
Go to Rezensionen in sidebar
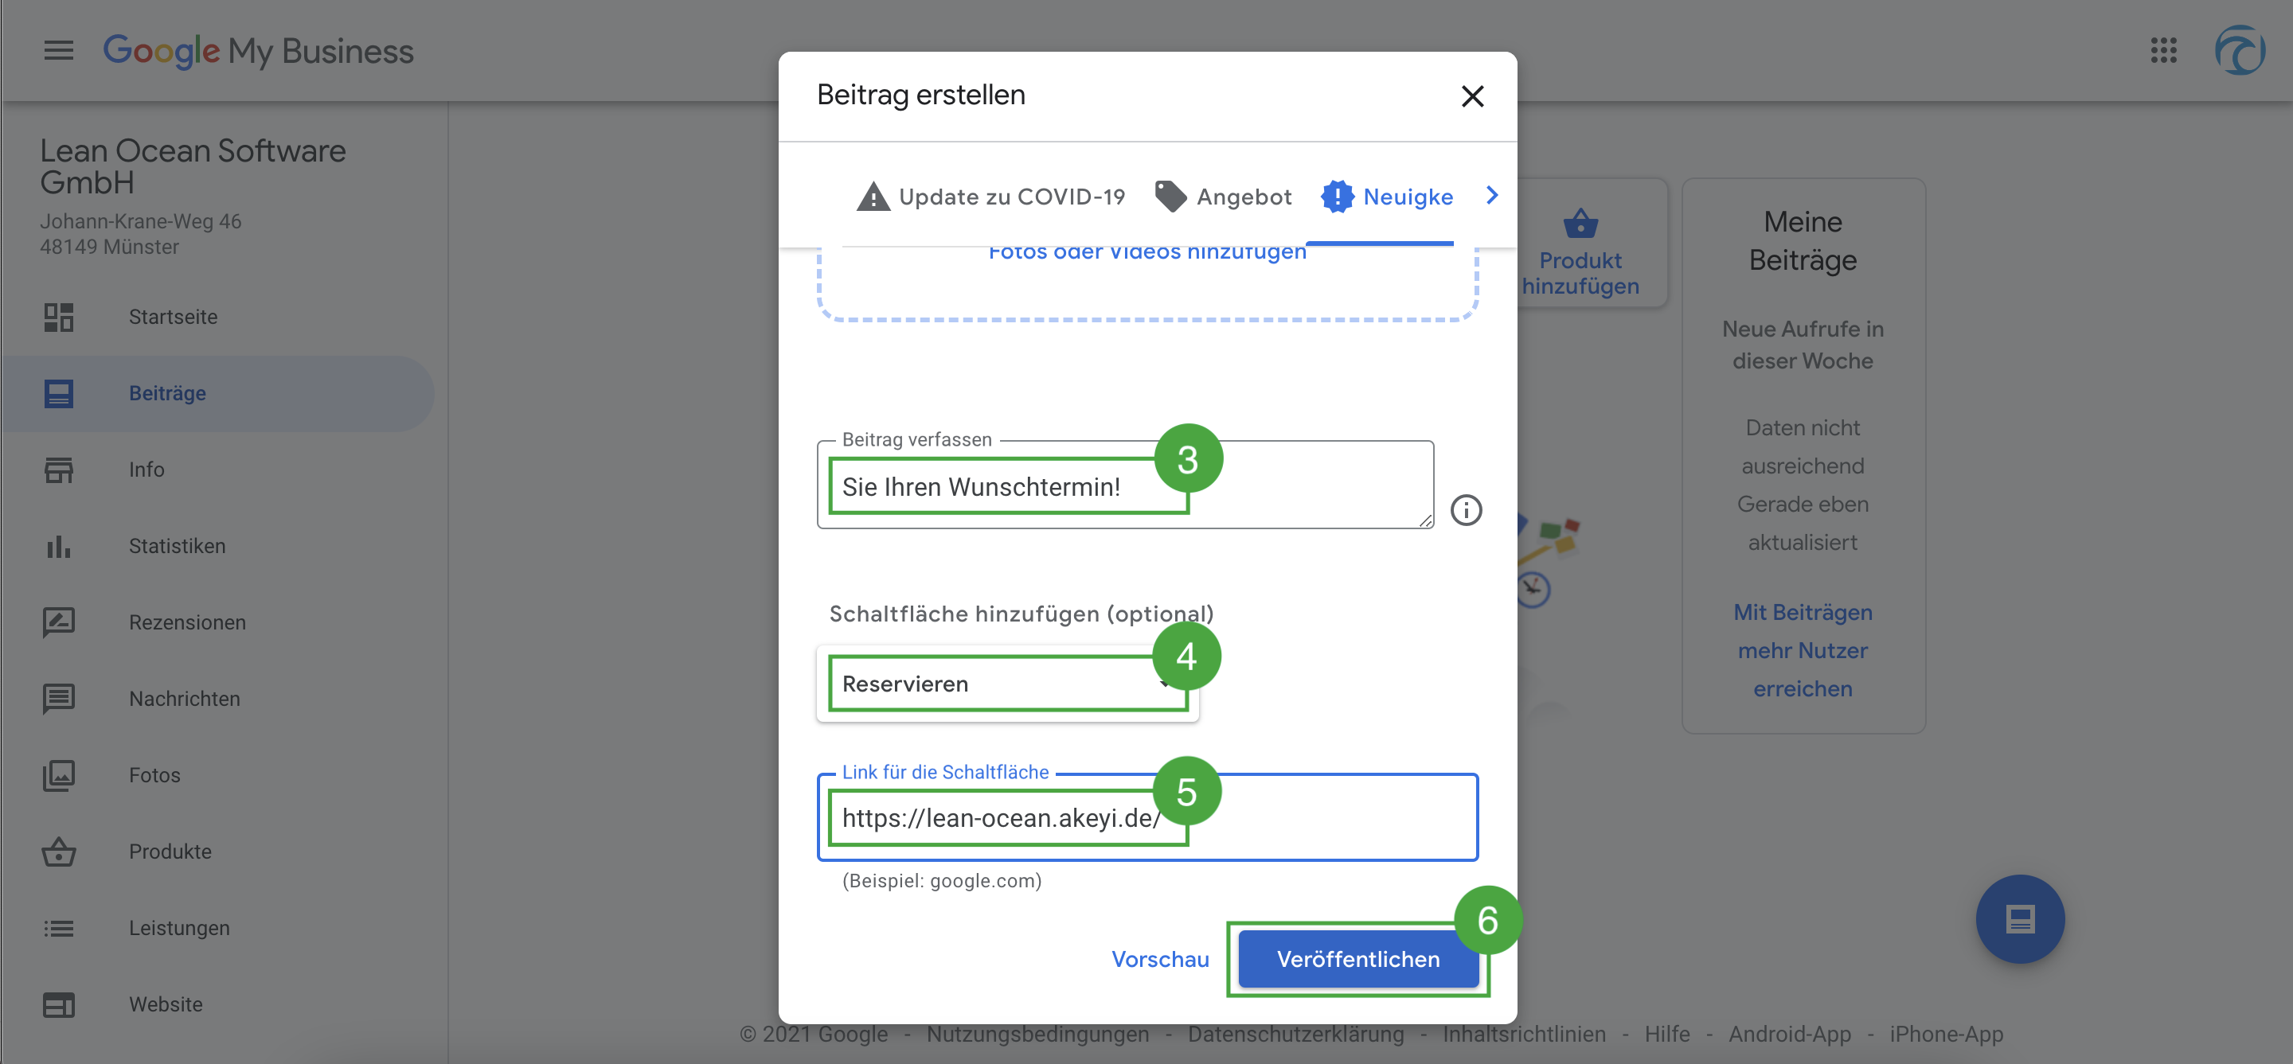pyautogui.click(x=186, y=623)
